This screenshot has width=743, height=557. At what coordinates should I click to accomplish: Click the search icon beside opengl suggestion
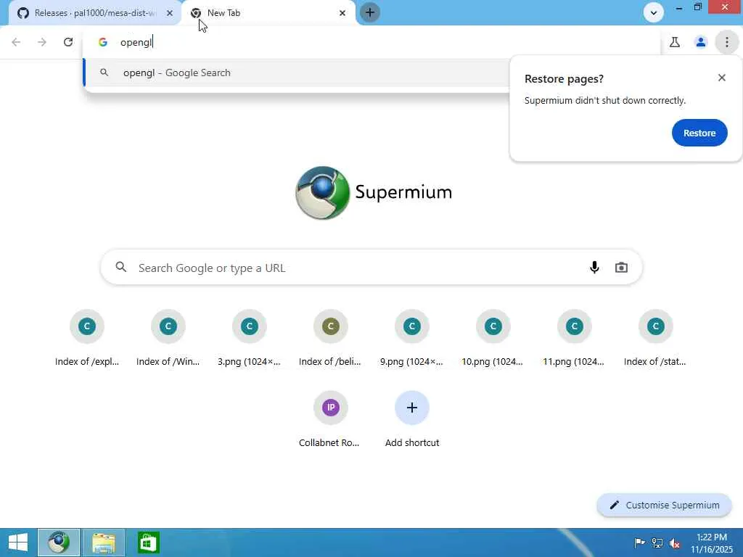(x=104, y=73)
